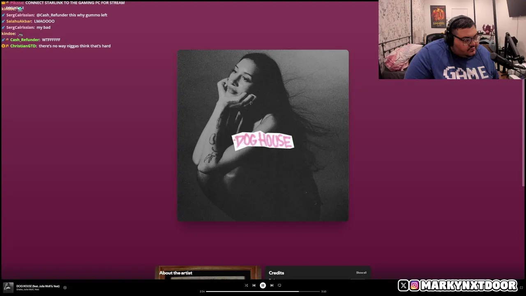Click username Cash_Refunder in chat
This screenshot has height=296, width=526.
(25, 40)
